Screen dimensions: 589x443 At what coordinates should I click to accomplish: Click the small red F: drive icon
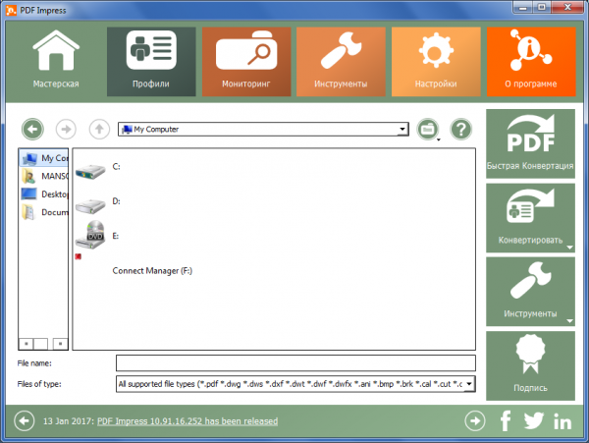[x=79, y=256]
